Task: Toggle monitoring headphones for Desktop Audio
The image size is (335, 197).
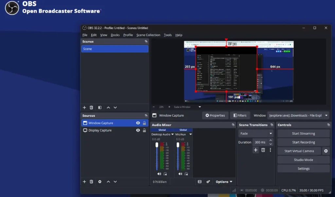Action: click(165, 174)
